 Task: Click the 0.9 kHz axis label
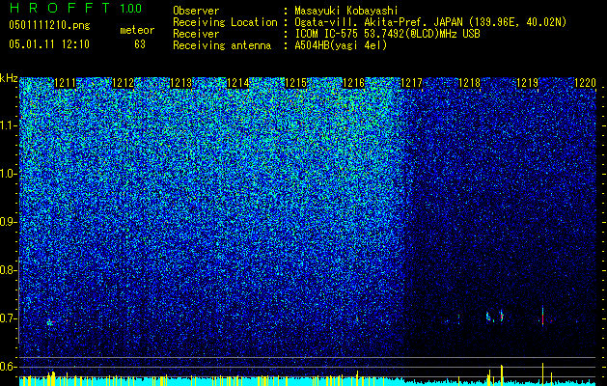9,222
